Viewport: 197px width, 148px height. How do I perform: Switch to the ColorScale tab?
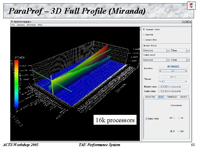coord(172,97)
